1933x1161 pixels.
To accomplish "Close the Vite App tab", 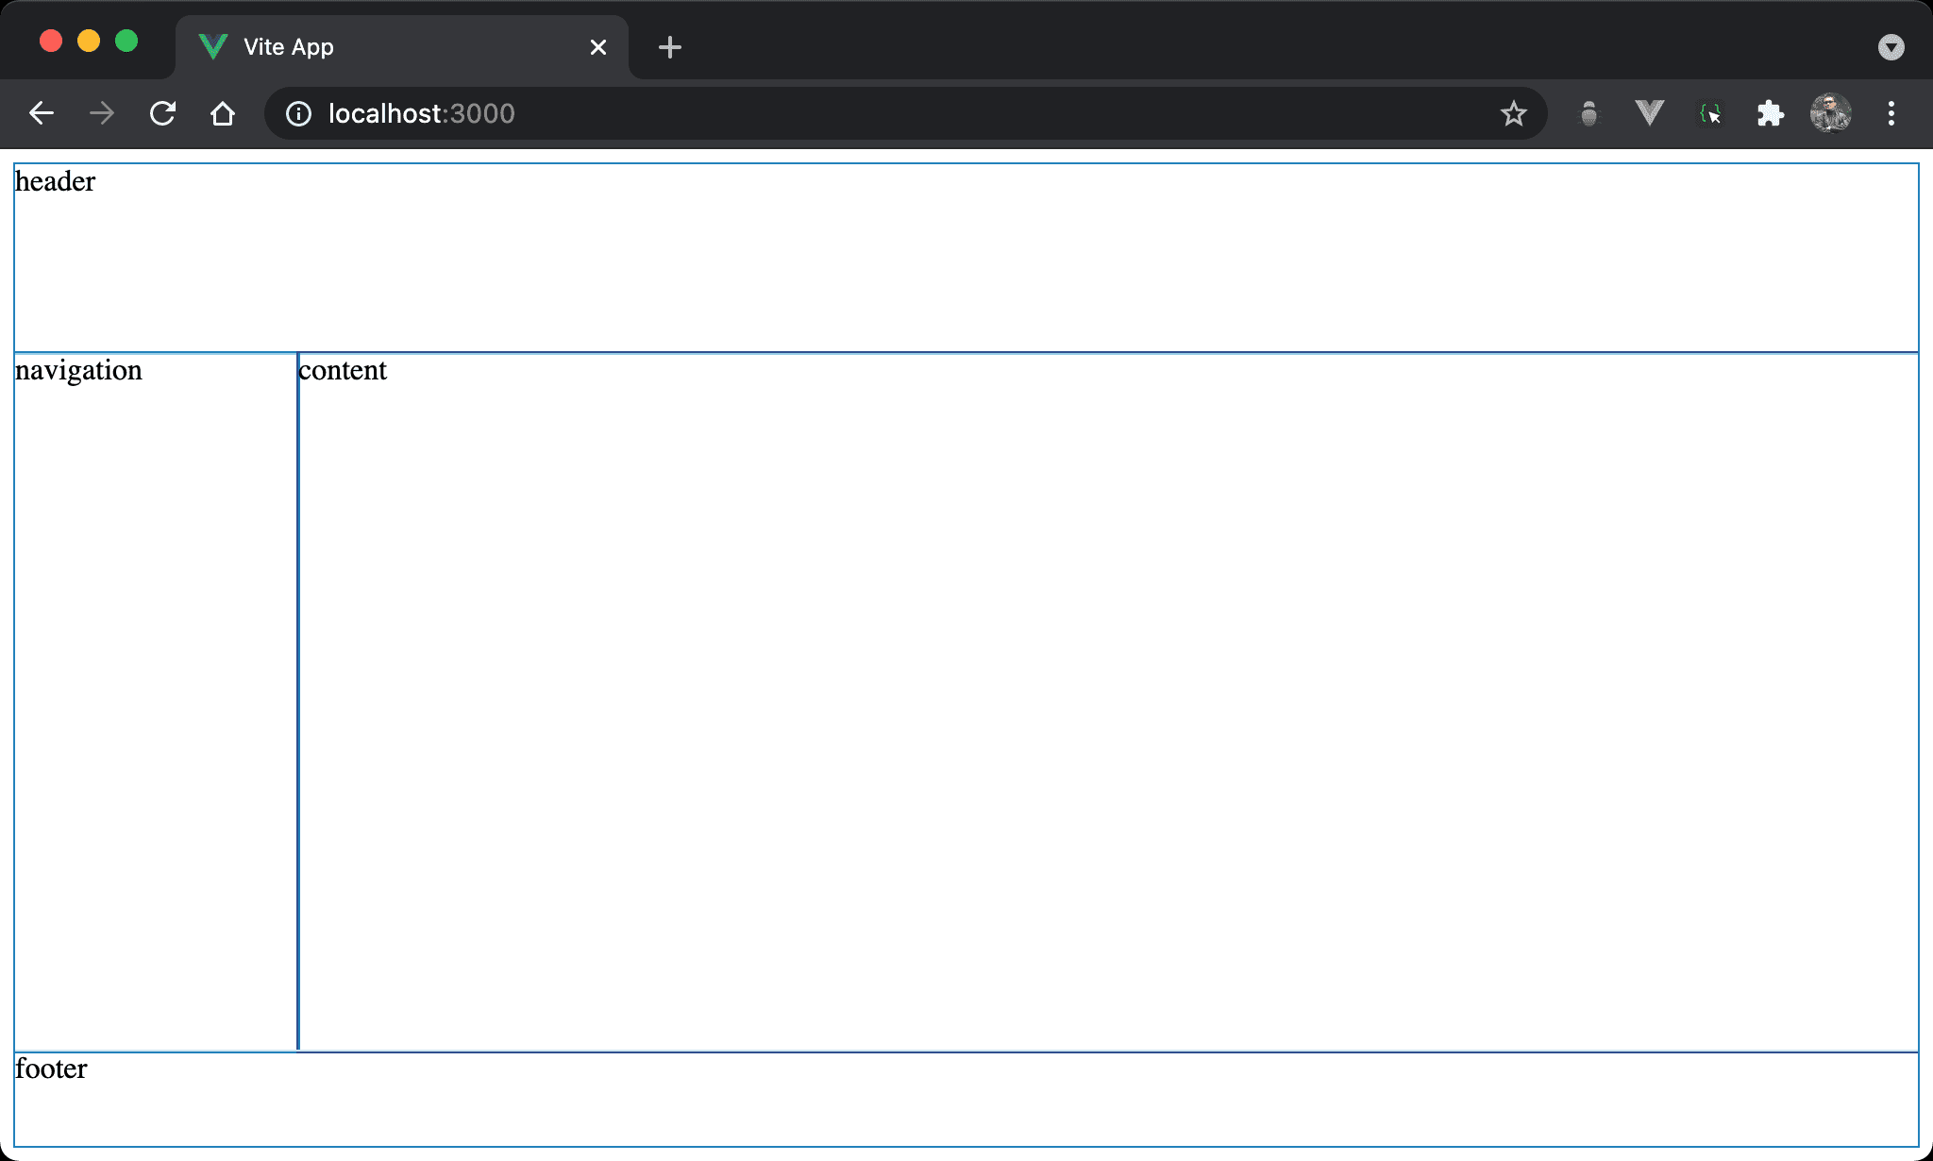I will (x=598, y=47).
